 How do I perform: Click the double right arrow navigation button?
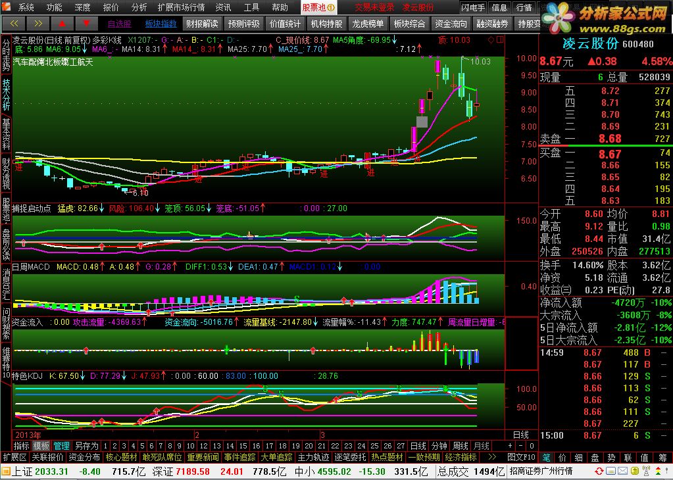[37, 24]
